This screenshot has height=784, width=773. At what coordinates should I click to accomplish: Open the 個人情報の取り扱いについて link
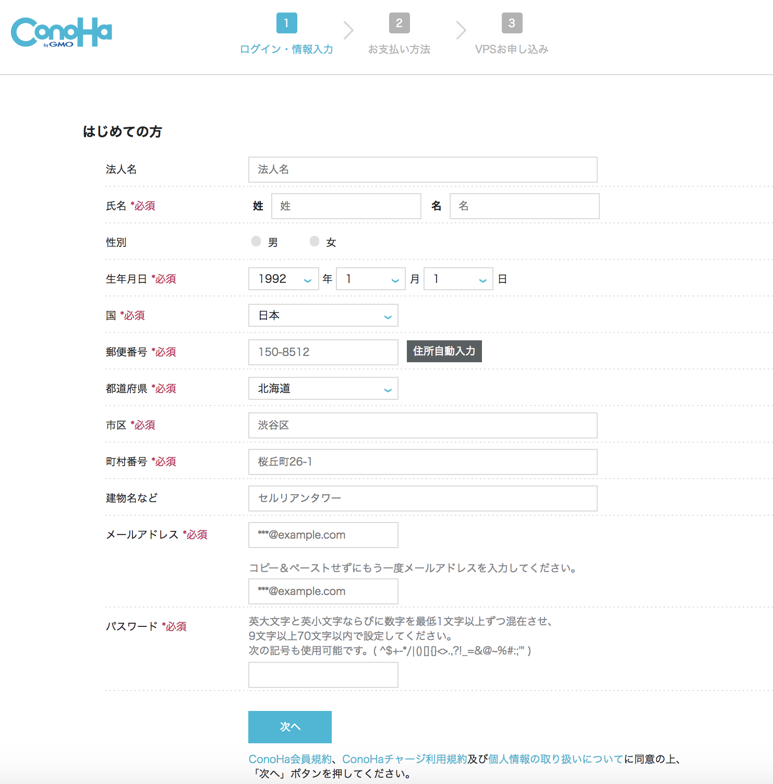pyautogui.click(x=555, y=759)
